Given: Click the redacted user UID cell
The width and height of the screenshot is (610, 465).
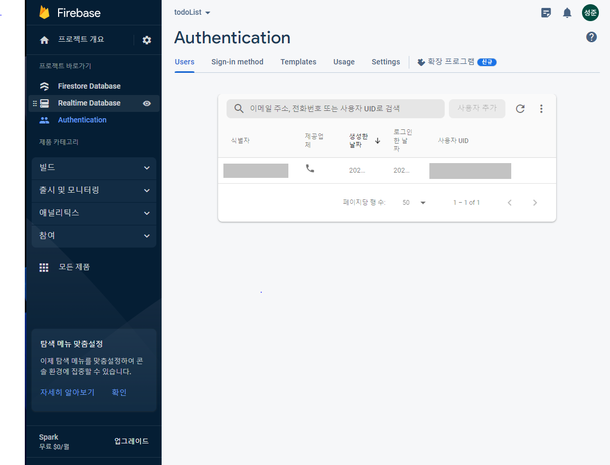Looking at the screenshot, I should (470, 171).
